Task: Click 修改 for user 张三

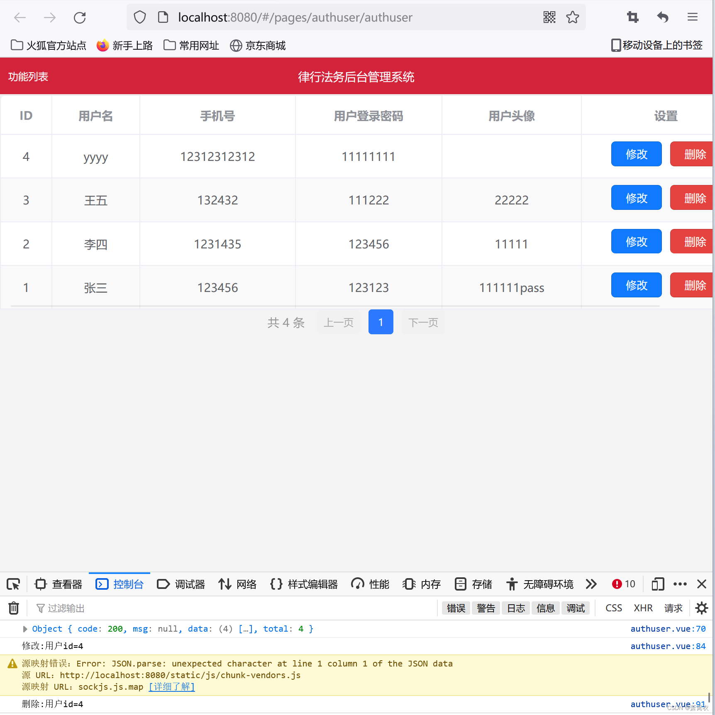Action: (x=636, y=285)
